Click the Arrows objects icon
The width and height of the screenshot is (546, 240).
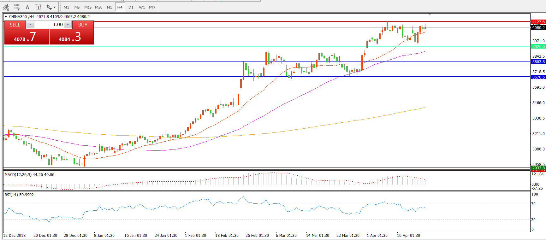point(49,7)
